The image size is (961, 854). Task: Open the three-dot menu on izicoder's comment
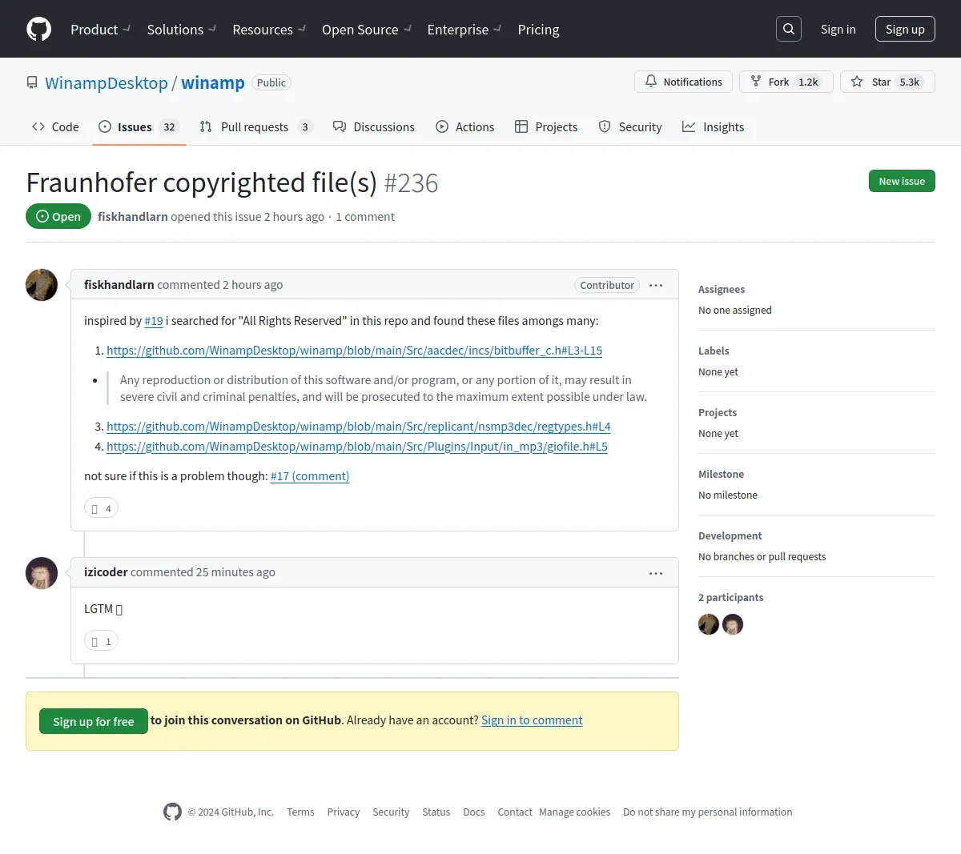(656, 573)
